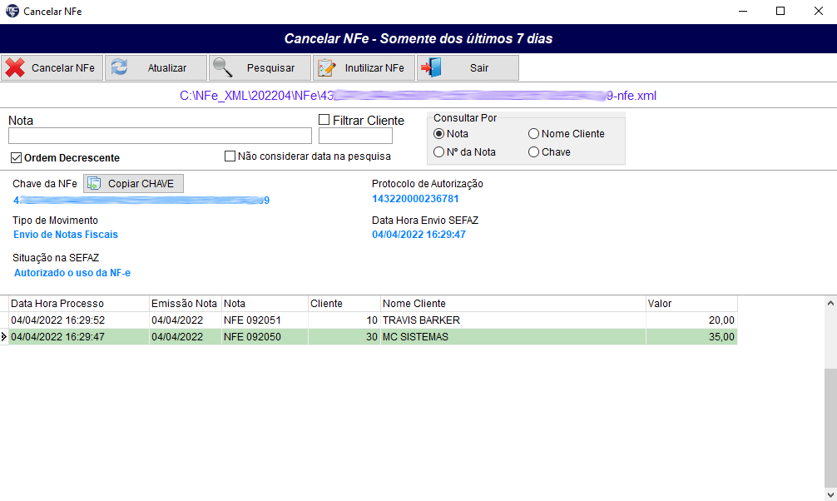Sort by the Data Hora Processo column header
Viewport: 837px width, 501px height.
79,304
